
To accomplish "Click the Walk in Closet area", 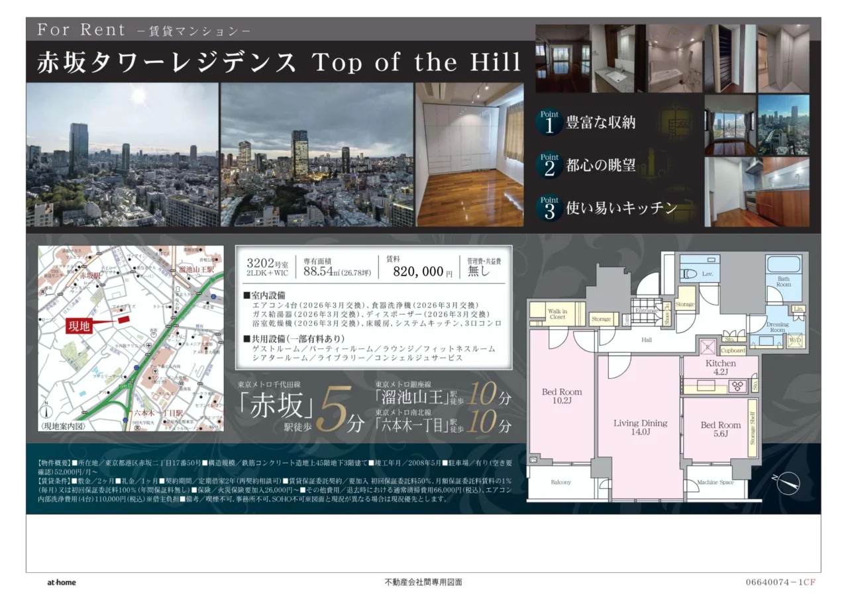I will pyautogui.click(x=557, y=314).
